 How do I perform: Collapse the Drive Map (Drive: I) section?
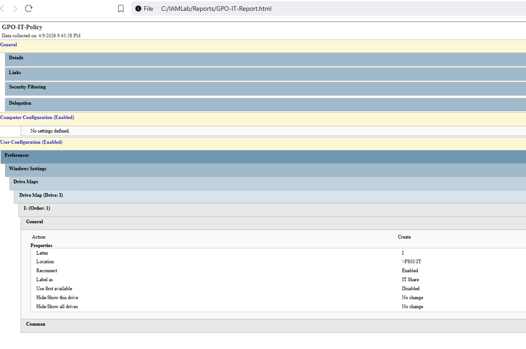40,195
